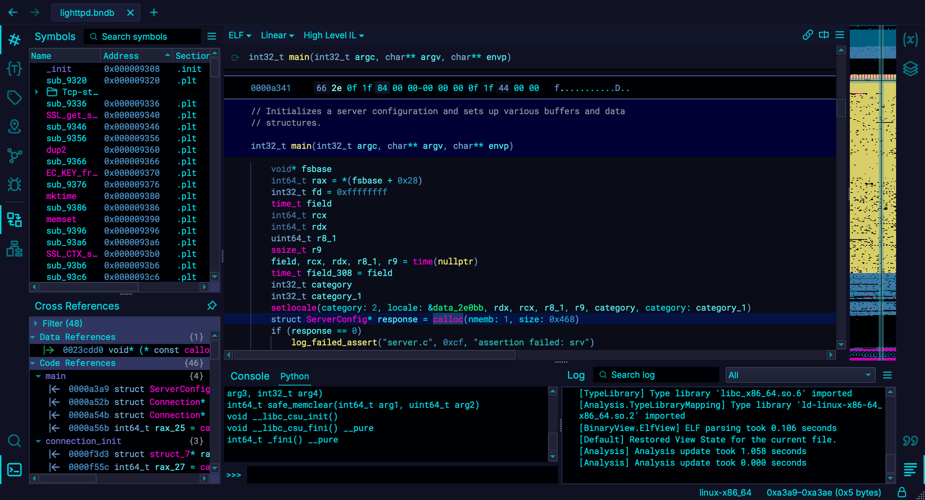Click the Collaboration/Share icon top right
This screenshot has width=925, height=500.
point(807,35)
